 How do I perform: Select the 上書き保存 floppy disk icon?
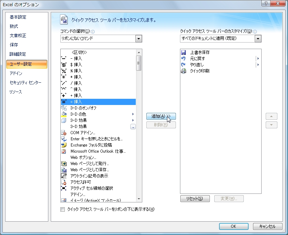pyautogui.click(x=183, y=52)
